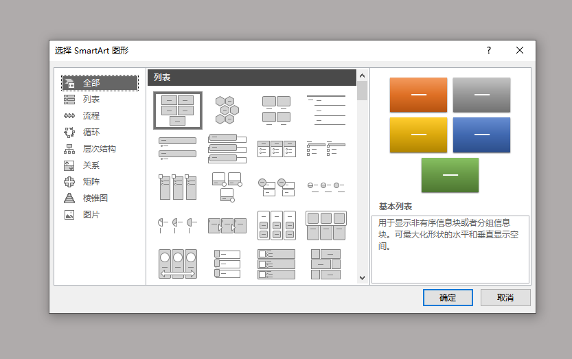
Task: Click the 棱锥图 pyramid icon
Action: pos(69,198)
